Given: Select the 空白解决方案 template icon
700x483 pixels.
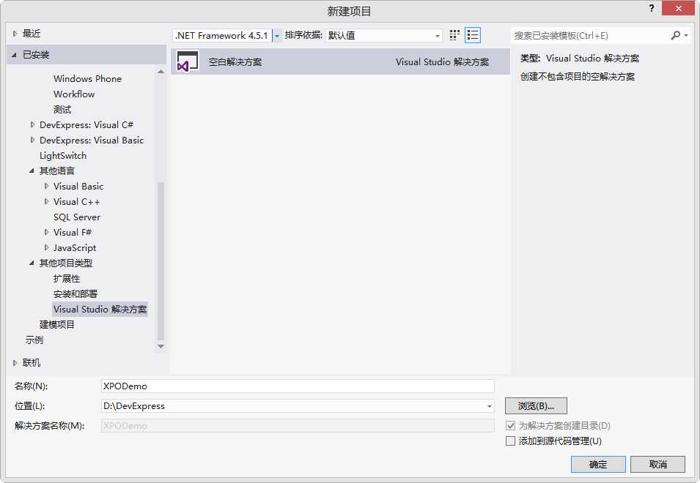Looking at the screenshot, I should (x=188, y=61).
